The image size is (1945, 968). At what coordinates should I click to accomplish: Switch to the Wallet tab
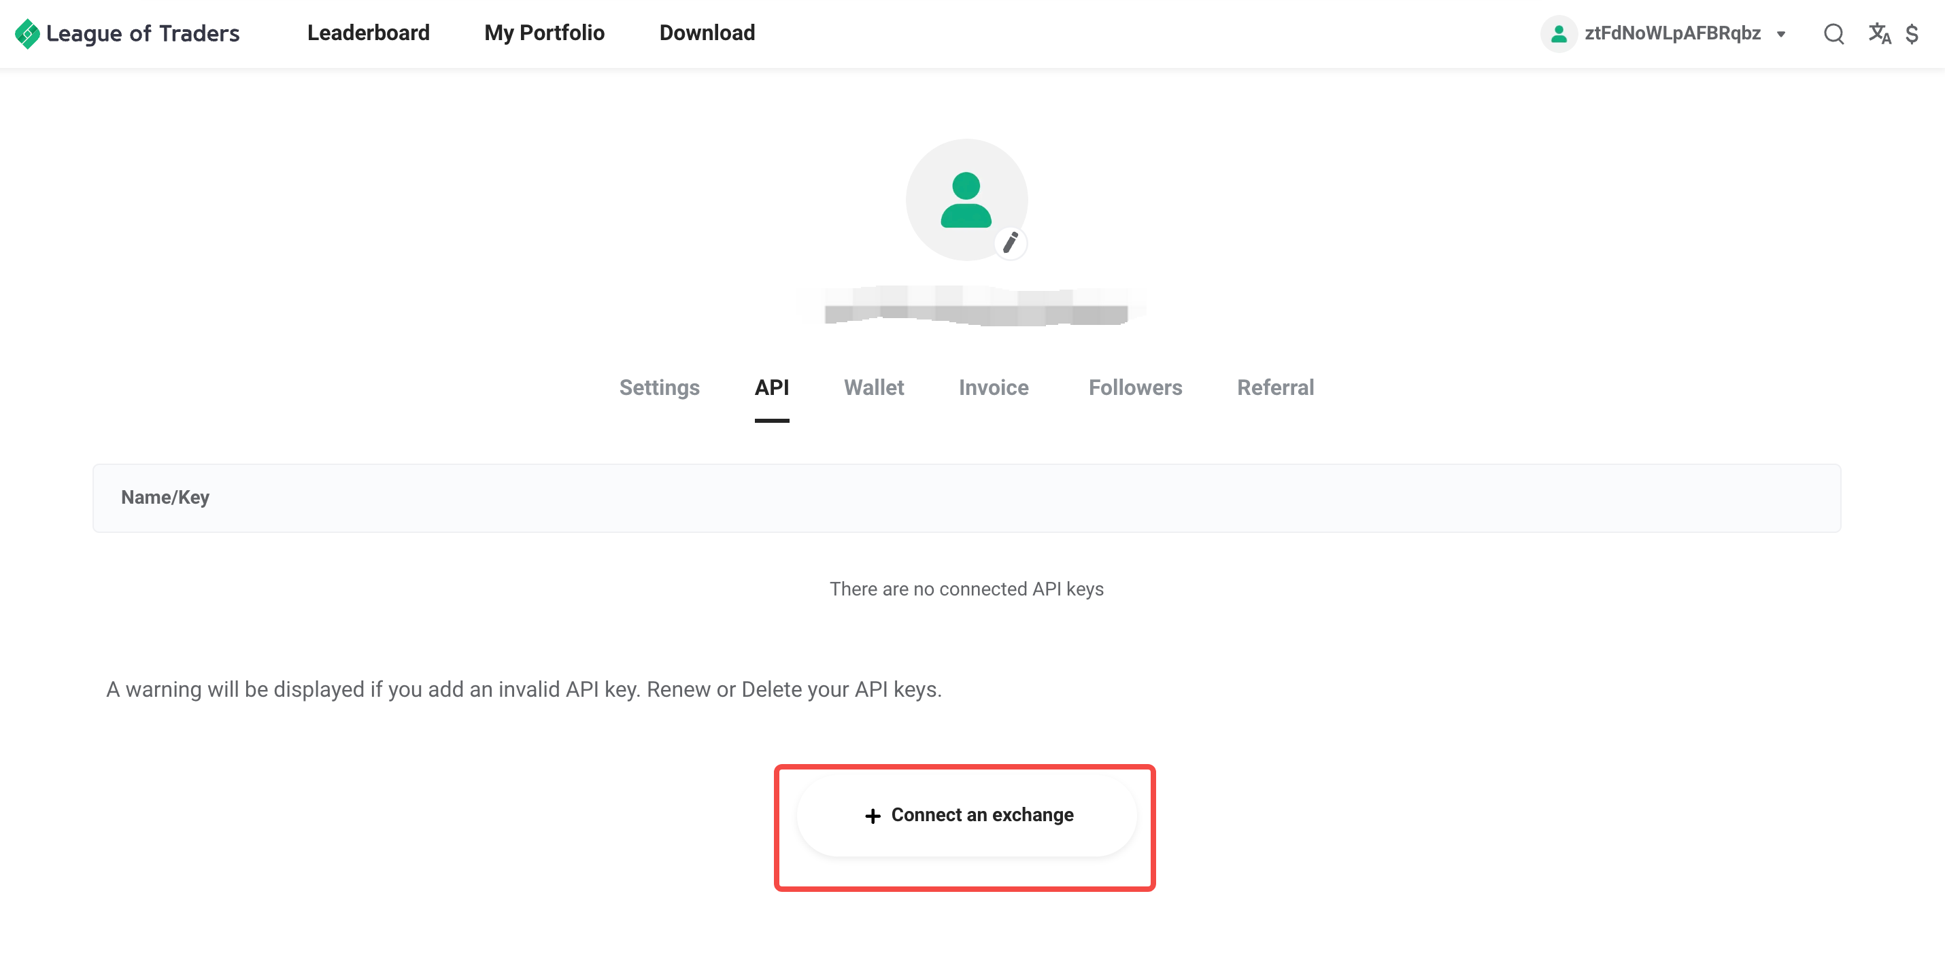pos(874,387)
